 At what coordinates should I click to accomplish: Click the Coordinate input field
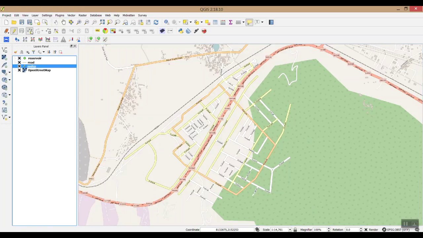227,230
